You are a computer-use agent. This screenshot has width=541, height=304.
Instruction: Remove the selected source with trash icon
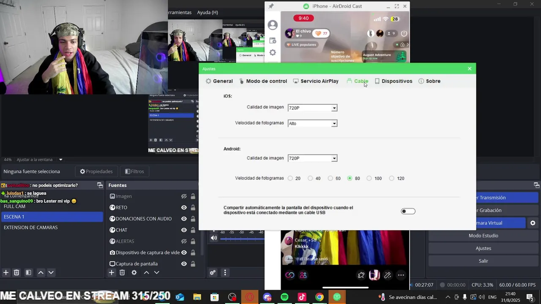tap(122, 273)
